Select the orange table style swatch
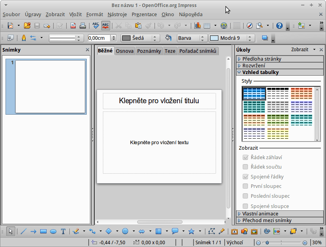 (x=302, y=93)
